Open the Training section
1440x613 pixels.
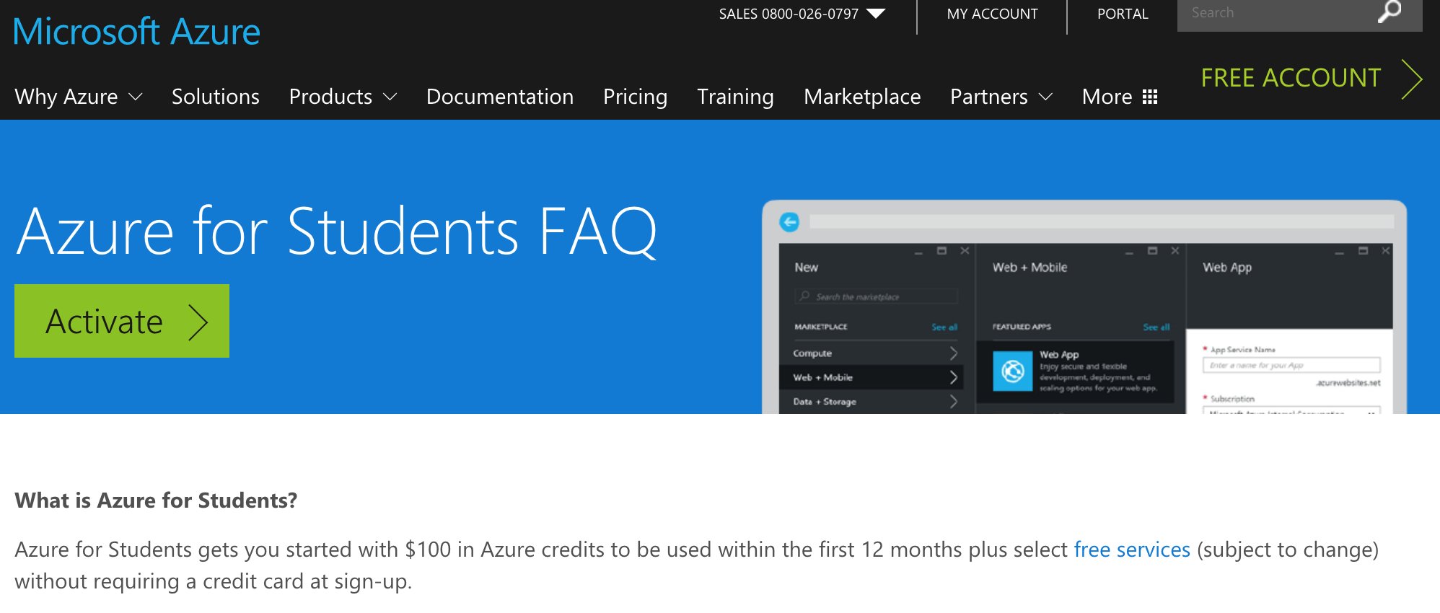[x=735, y=97]
